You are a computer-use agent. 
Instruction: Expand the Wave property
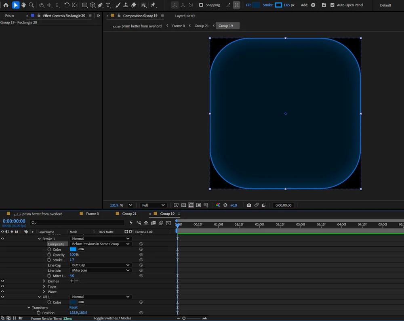(x=44, y=292)
